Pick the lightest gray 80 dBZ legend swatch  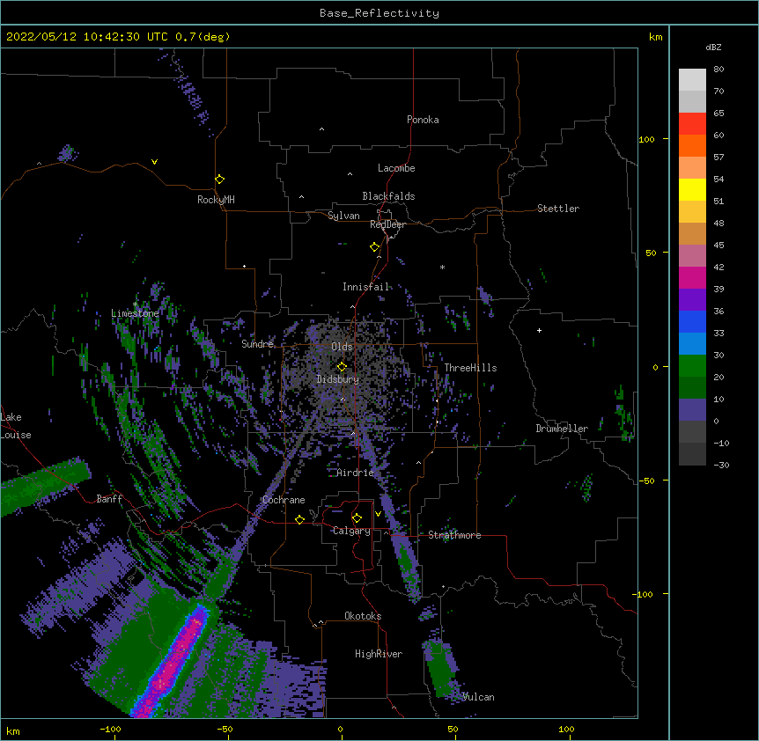[692, 80]
